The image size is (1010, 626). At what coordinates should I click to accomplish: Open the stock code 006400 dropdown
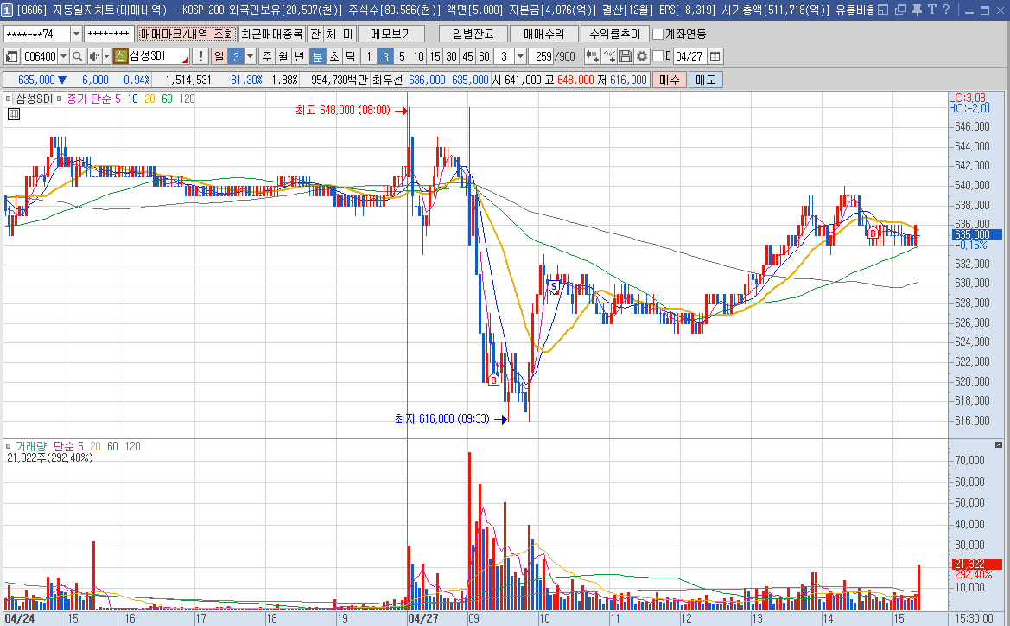(x=63, y=56)
